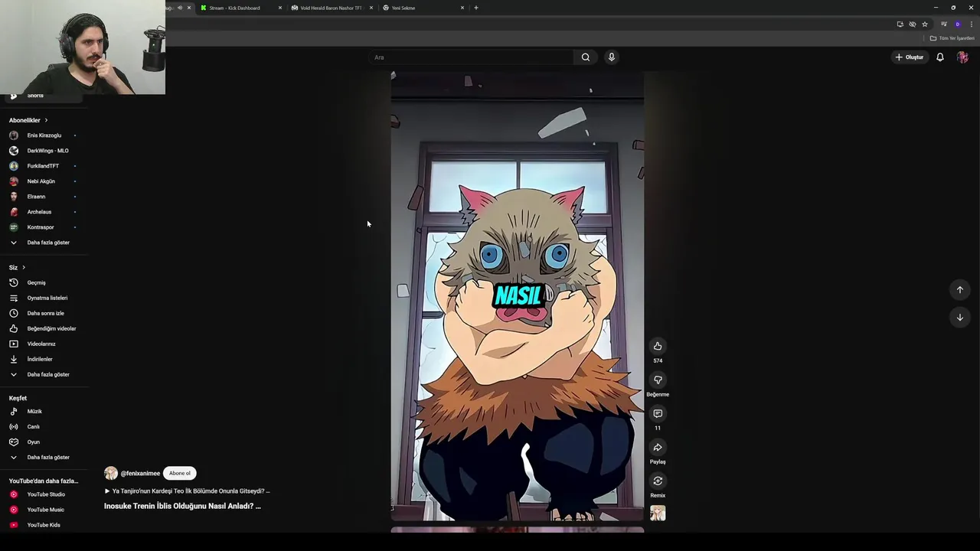Viewport: 980px width, 551px height.
Task: Close the Yeni Sekme tab
Action: tap(462, 8)
